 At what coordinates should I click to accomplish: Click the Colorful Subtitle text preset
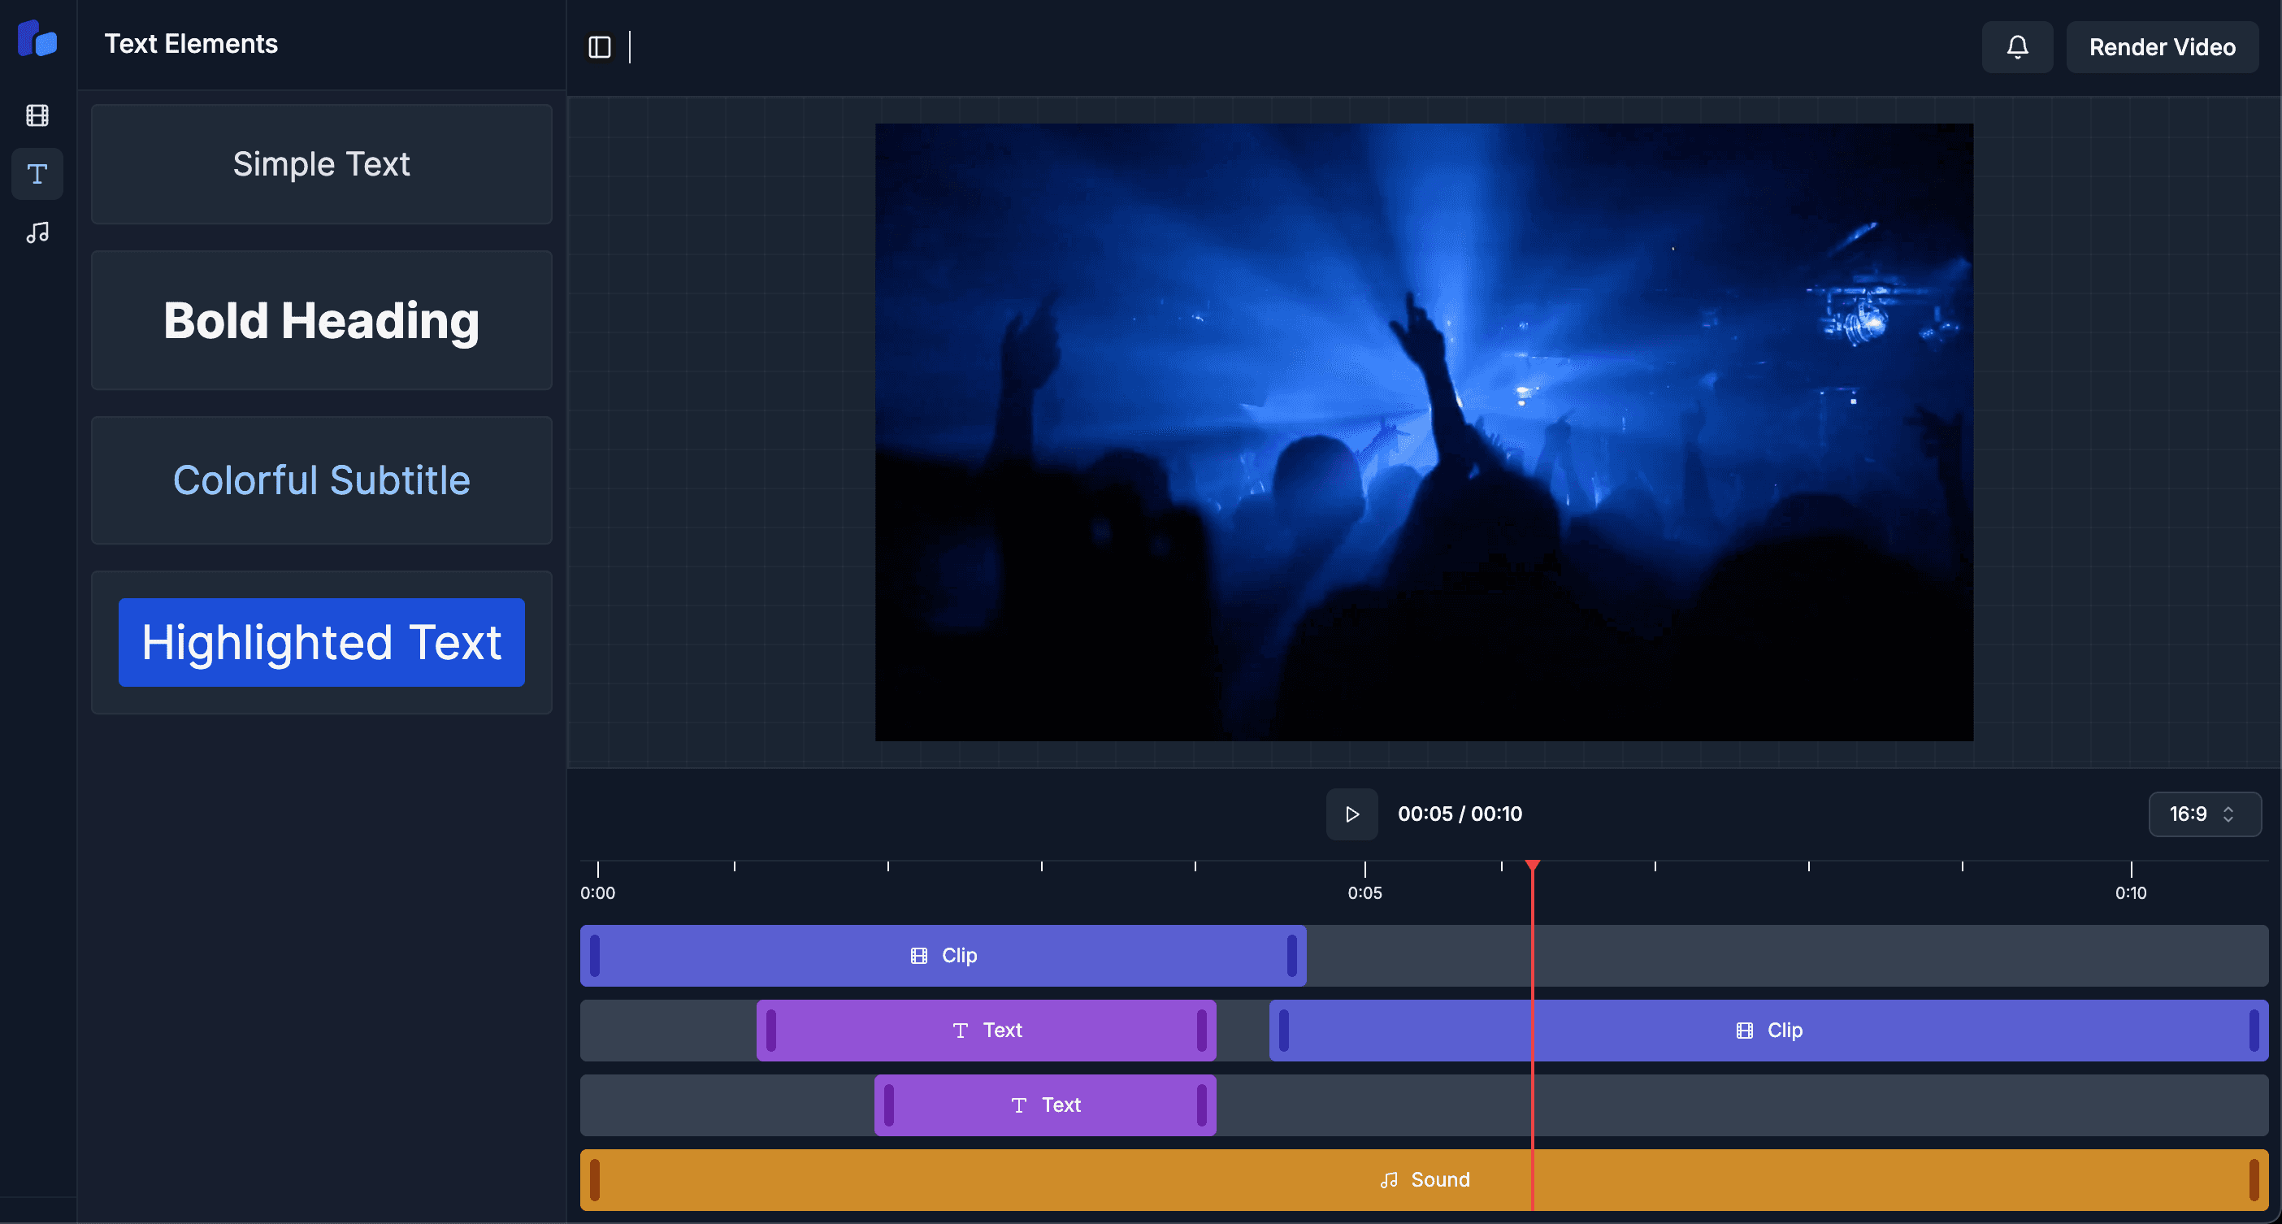[322, 481]
